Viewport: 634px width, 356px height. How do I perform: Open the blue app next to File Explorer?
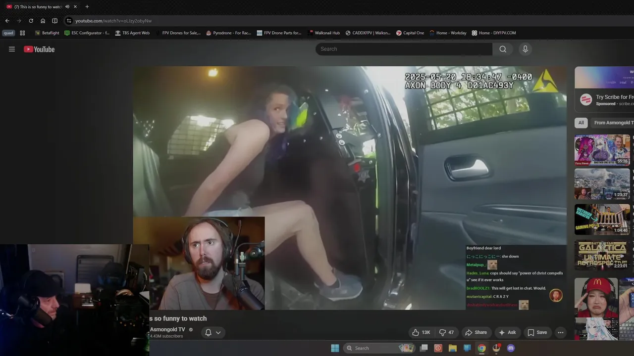(x=467, y=348)
